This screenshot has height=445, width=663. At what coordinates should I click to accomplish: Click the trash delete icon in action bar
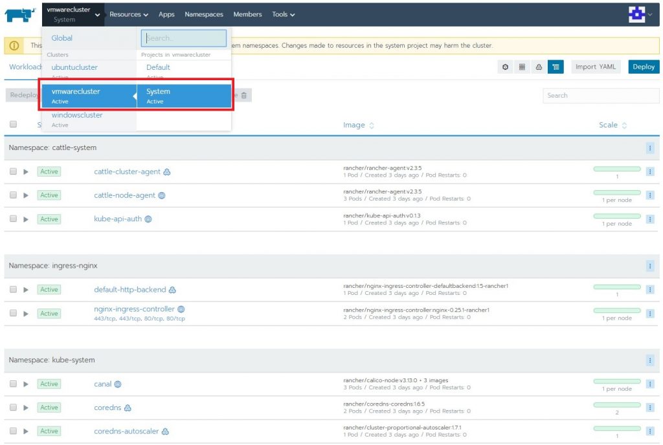click(x=244, y=96)
